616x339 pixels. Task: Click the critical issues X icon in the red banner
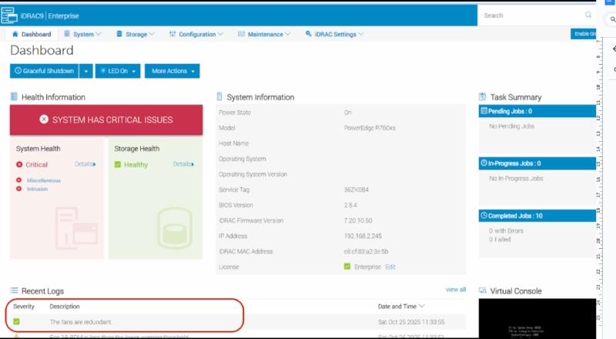pos(44,120)
